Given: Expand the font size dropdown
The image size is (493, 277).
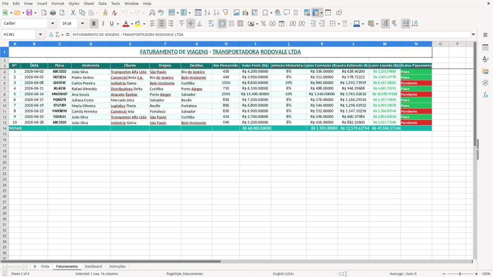Looking at the screenshot, I should pos(82,24).
